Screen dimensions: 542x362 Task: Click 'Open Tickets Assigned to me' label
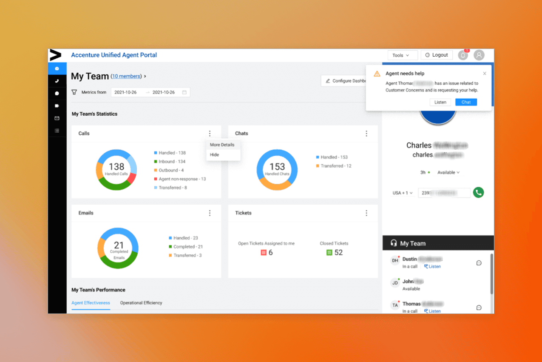pos(266,244)
